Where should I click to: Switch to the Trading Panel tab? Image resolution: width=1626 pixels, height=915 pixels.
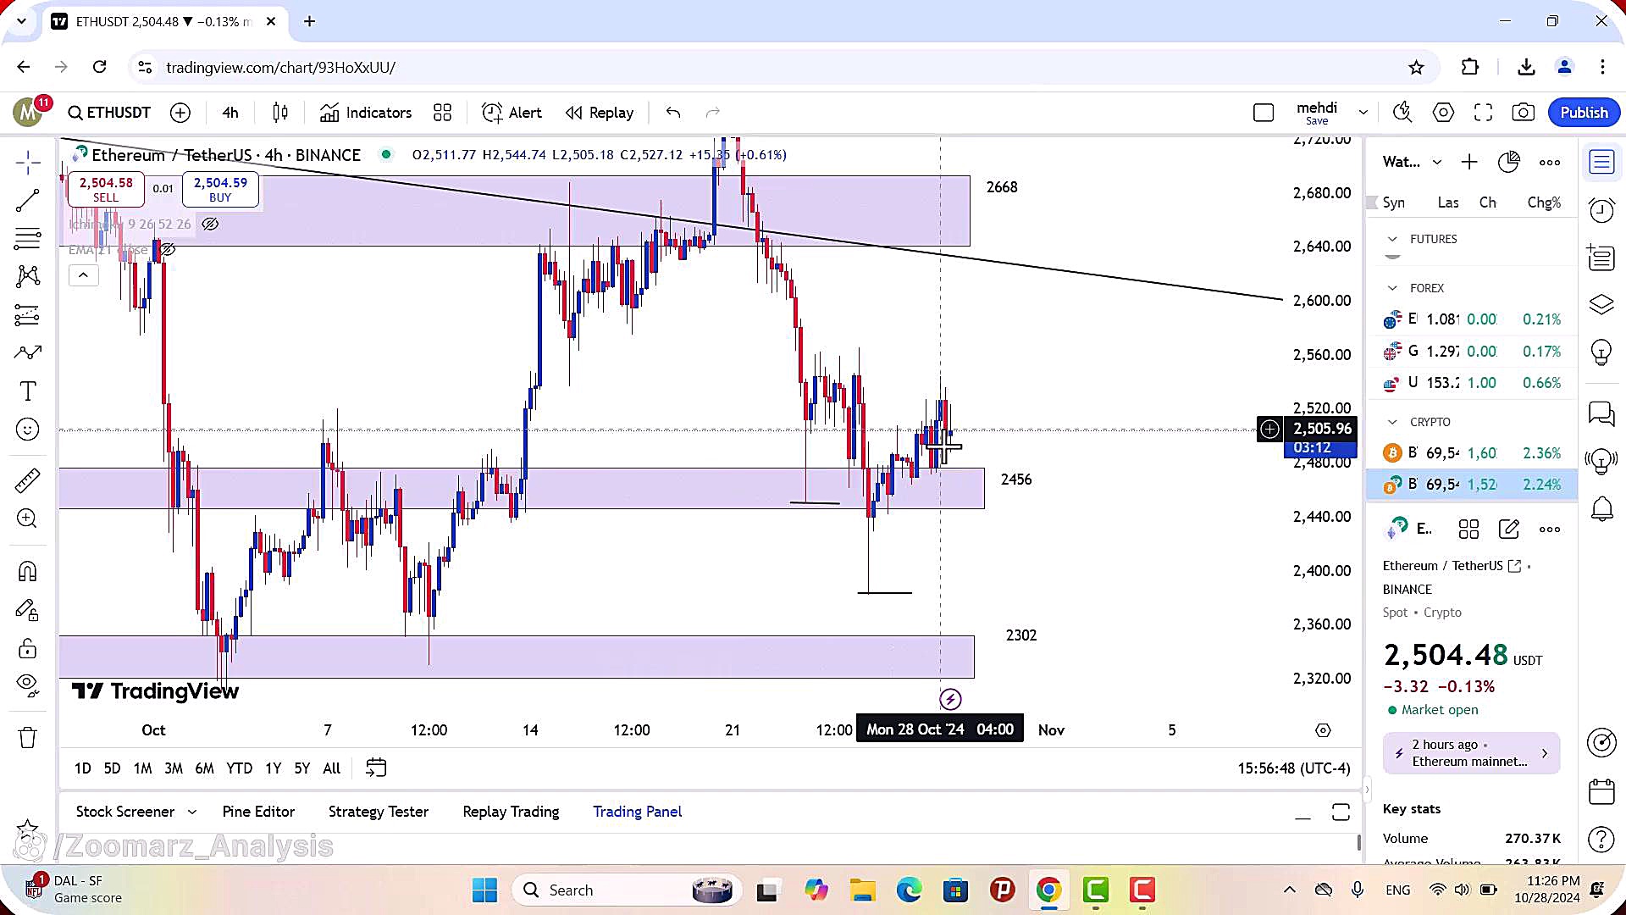pos(637,812)
